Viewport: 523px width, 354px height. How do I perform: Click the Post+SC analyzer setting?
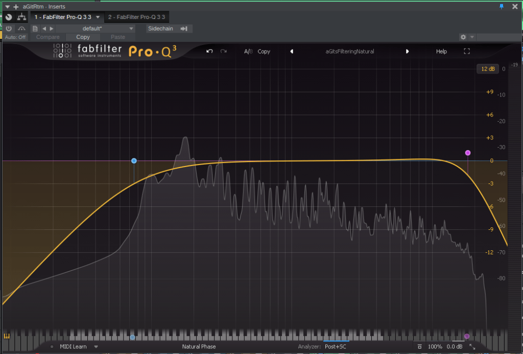(335, 347)
